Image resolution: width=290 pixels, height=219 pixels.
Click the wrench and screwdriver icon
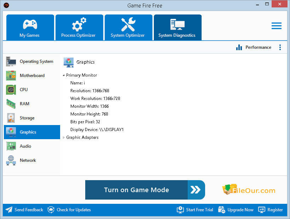pos(128,24)
